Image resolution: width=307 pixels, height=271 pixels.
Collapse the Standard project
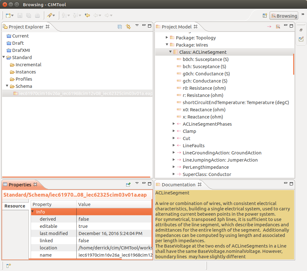coord(3,57)
